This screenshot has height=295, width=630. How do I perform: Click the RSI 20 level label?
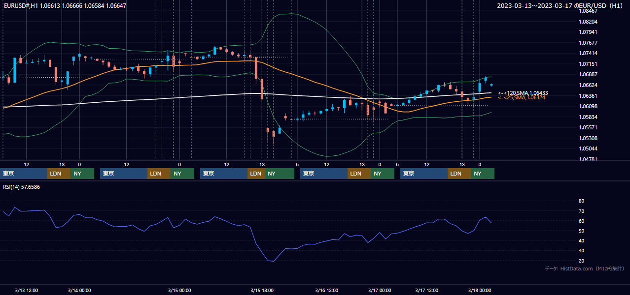click(x=581, y=261)
